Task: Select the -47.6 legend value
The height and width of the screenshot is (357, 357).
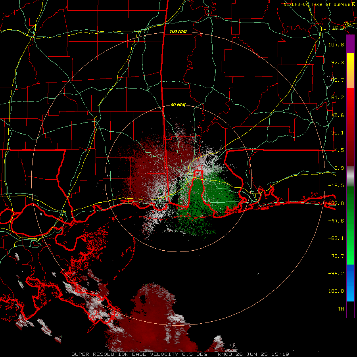Action: pos(336,221)
